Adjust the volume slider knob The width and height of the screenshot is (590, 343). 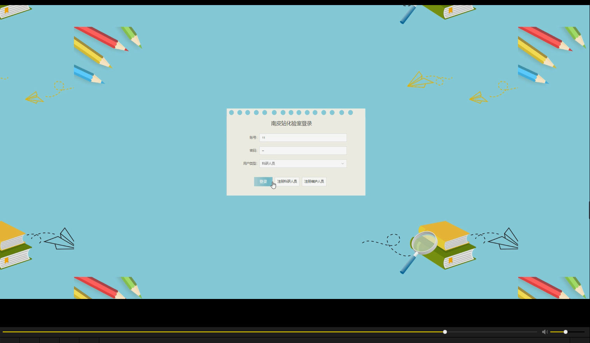click(x=565, y=332)
